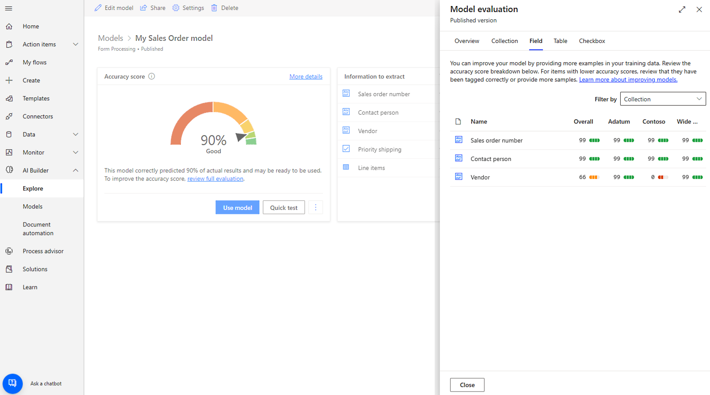Collapse the AI Builder section

tap(76, 170)
